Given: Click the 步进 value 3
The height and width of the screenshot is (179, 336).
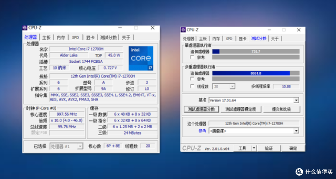Looking at the screenshot, I should 147,83.
